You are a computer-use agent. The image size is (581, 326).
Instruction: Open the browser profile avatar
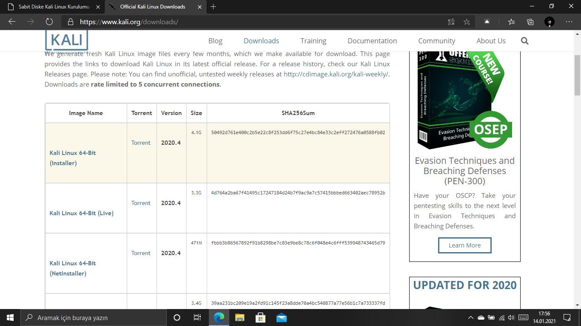click(550, 22)
